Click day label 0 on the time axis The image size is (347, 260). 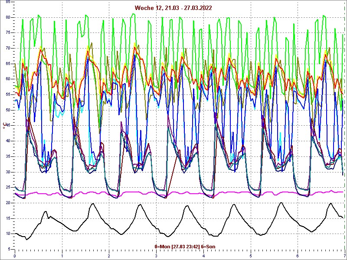(x=15, y=257)
